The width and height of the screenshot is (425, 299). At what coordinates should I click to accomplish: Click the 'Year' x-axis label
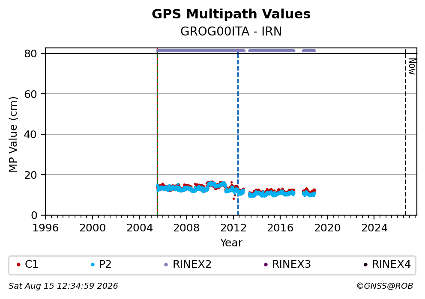pyautogui.click(x=231, y=243)
